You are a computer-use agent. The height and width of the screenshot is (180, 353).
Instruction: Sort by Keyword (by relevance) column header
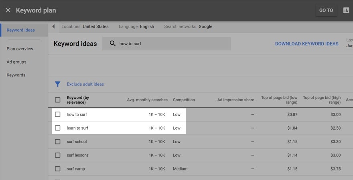point(78,100)
